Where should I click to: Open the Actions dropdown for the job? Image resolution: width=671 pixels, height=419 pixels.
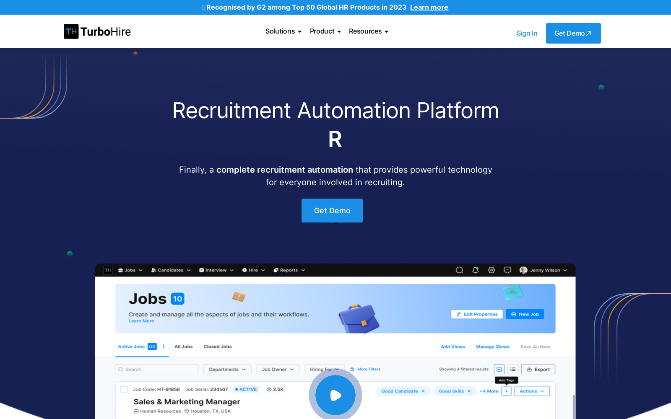[532, 391]
